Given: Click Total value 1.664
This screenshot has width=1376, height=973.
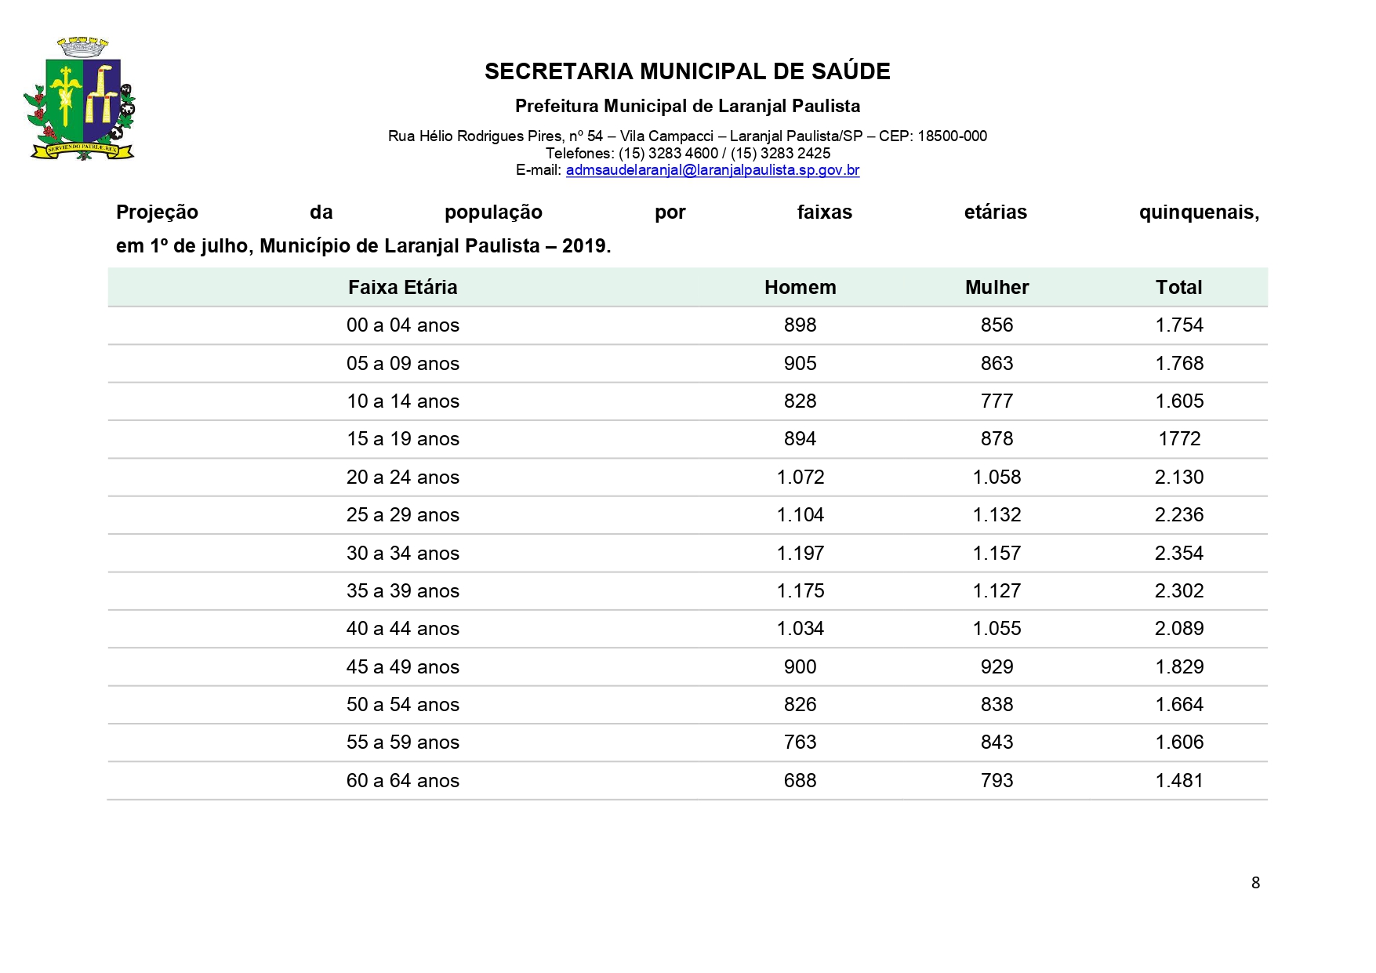Looking at the screenshot, I should 1179,705.
